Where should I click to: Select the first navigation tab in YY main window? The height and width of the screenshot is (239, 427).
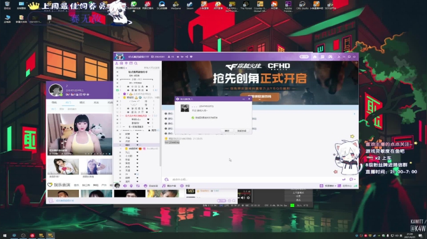[54, 102]
